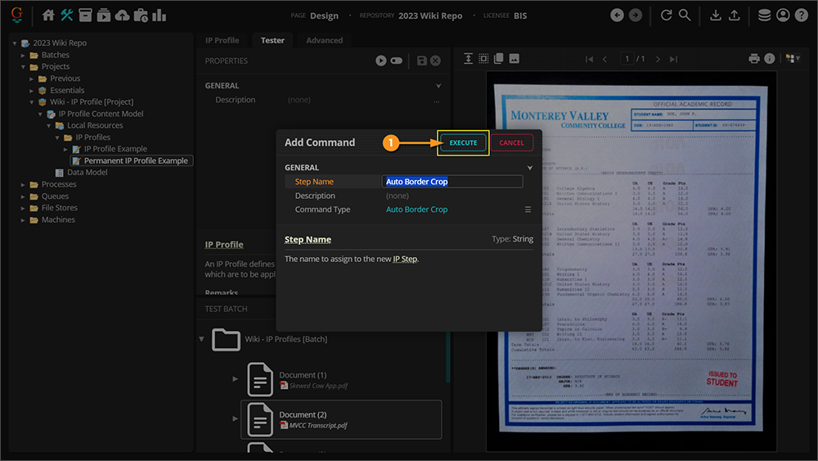Click the CANCEL button

511,142
